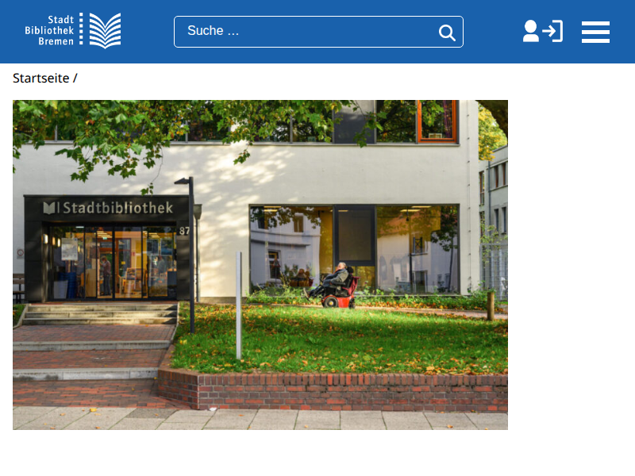Click the slash separator after Startseite
The image size is (635, 476).
click(x=75, y=78)
